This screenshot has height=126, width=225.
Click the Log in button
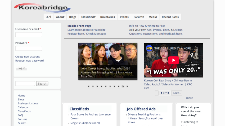point(21,68)
